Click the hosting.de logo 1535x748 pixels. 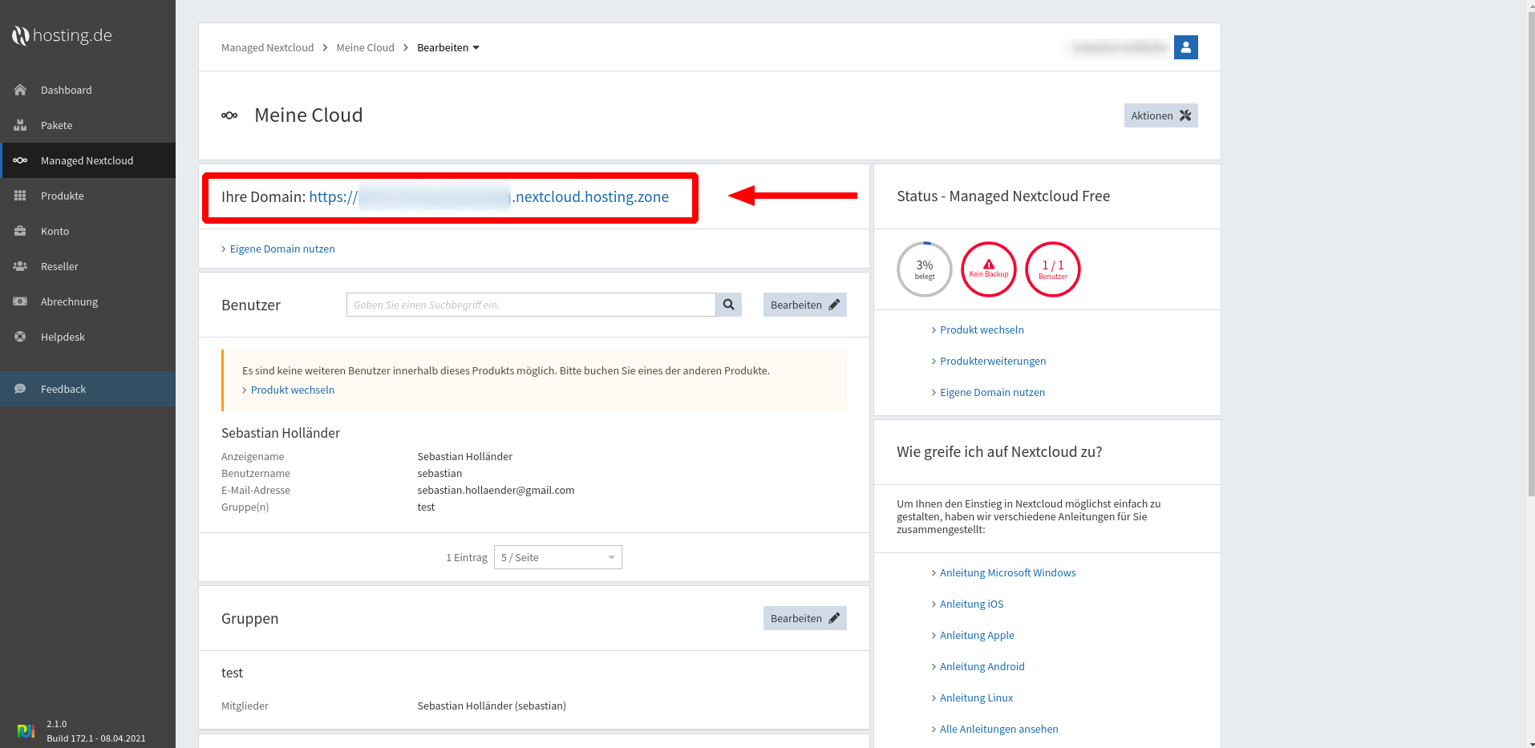(62, 35)
